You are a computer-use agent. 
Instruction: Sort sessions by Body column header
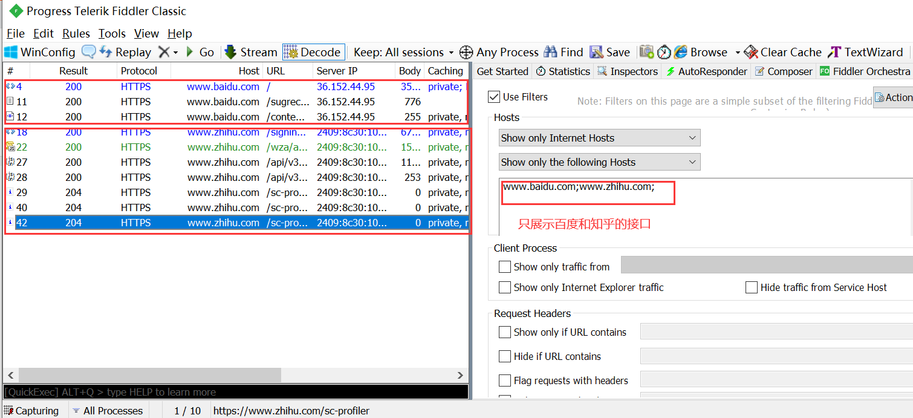pos(410,71)
